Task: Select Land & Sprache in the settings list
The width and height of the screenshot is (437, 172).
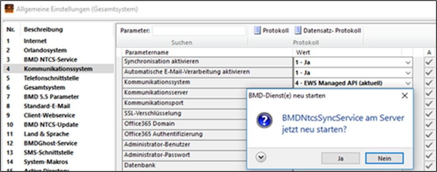Action: coord(46,134)
